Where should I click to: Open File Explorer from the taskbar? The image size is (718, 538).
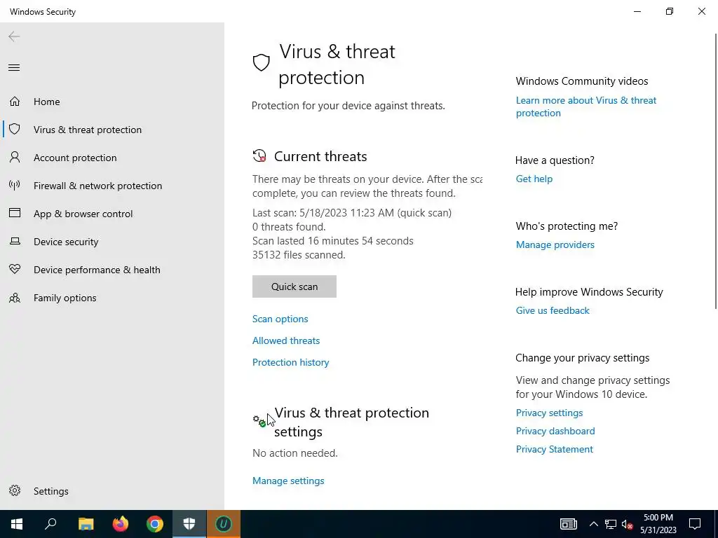86,524
